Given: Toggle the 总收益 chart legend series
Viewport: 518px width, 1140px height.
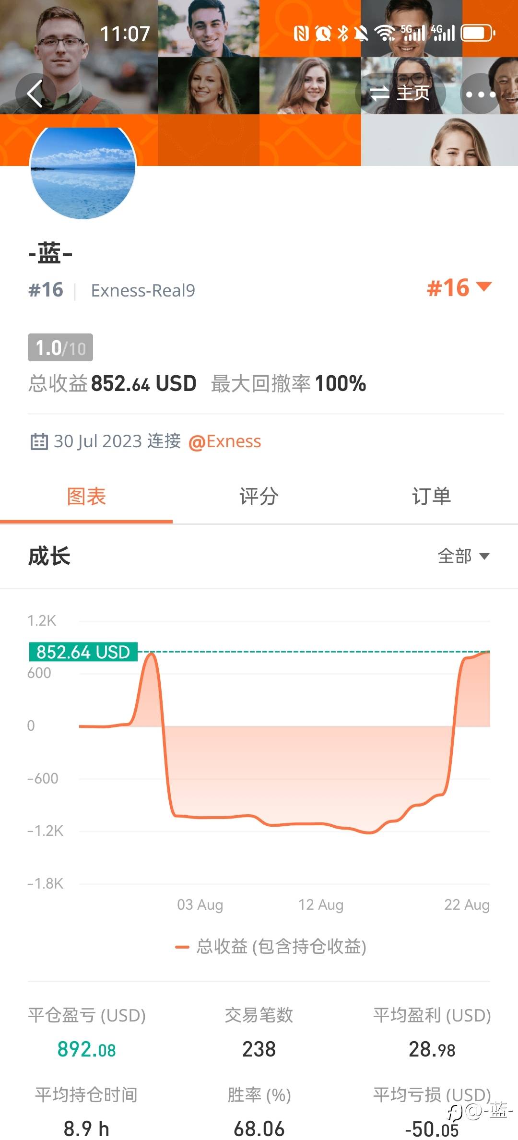Looking at the screenshot, I should click(271, 947).
